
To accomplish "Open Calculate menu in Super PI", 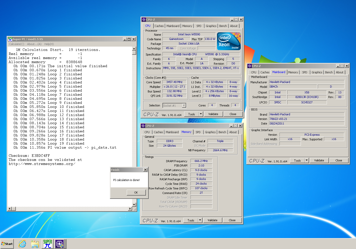I will pyautogui.click(x=17, y=44).
